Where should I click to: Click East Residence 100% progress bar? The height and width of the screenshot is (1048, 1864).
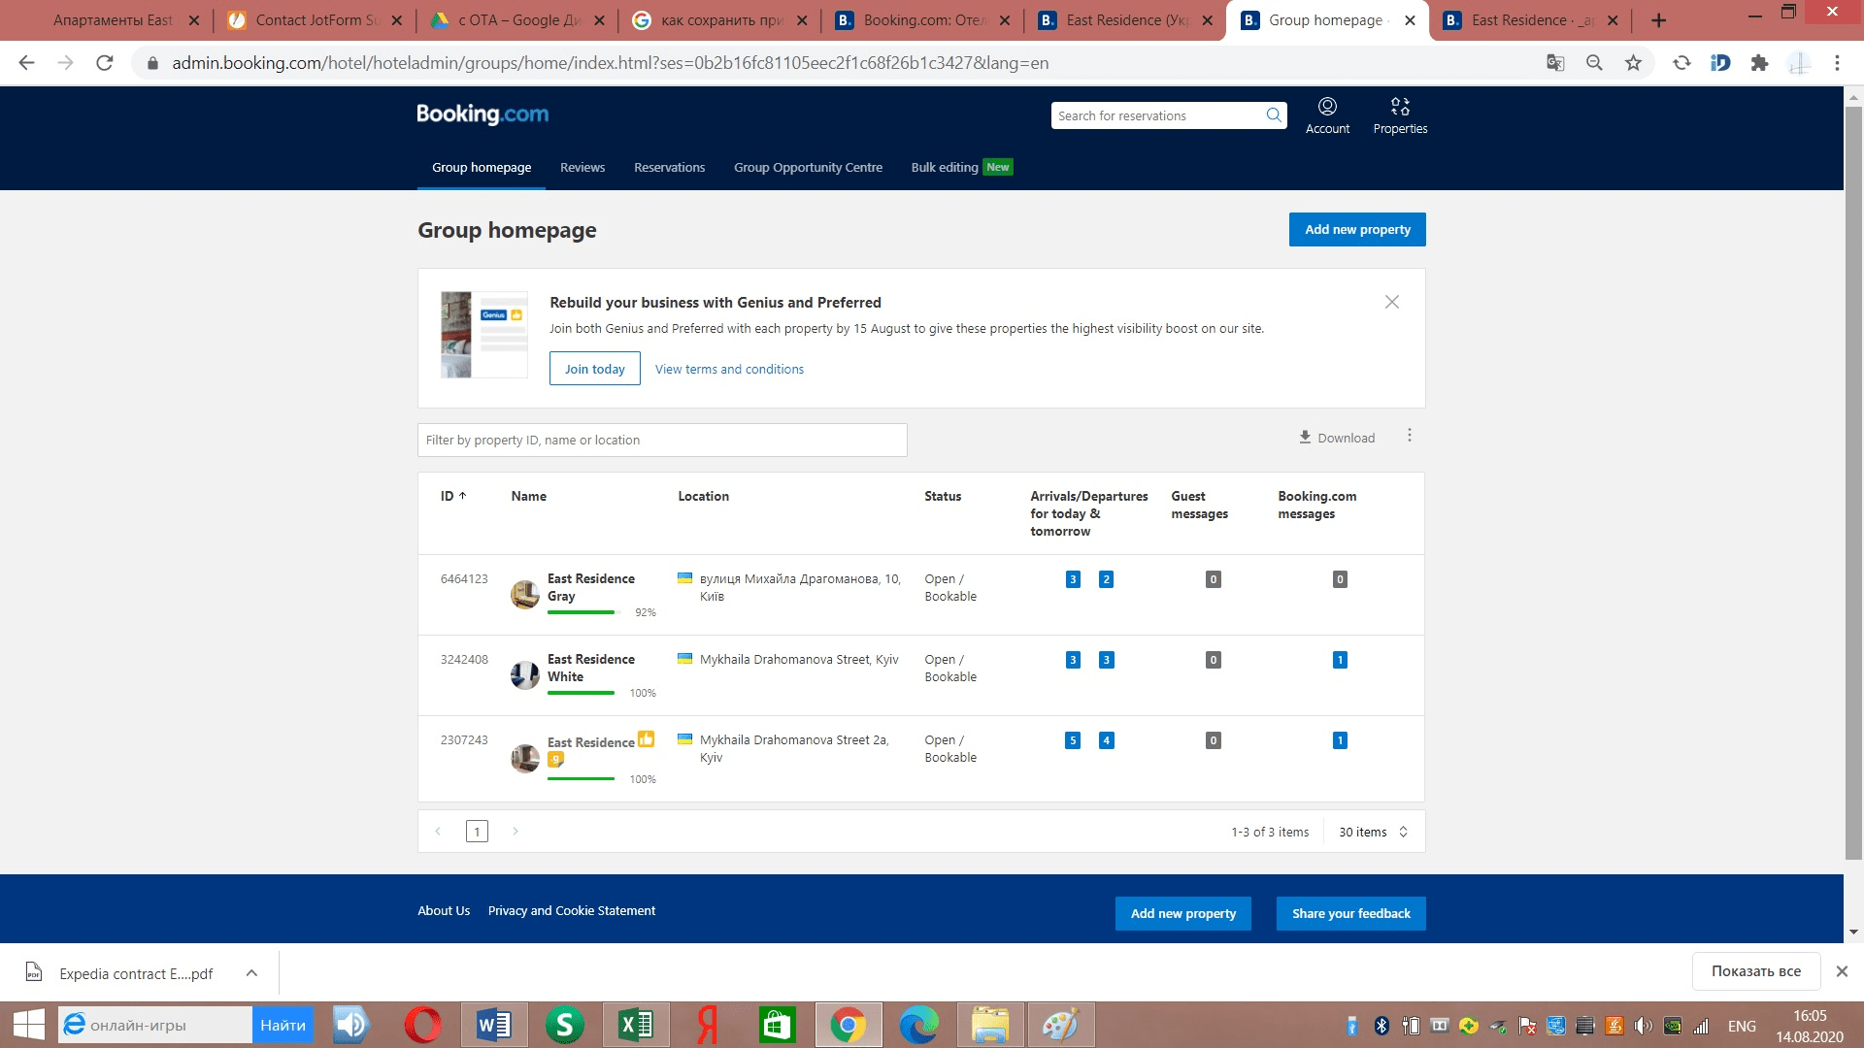click(x=581, y=778)
